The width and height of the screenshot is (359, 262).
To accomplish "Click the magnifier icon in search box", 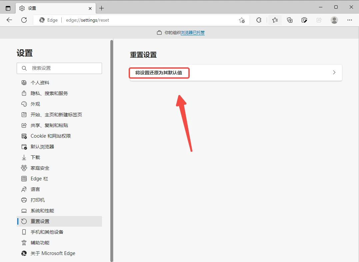I will point(24,68).
